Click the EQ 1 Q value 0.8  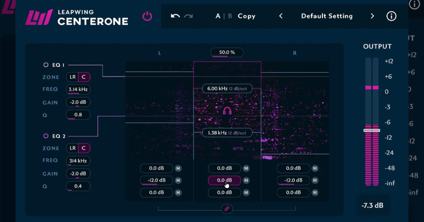point(78,115)
